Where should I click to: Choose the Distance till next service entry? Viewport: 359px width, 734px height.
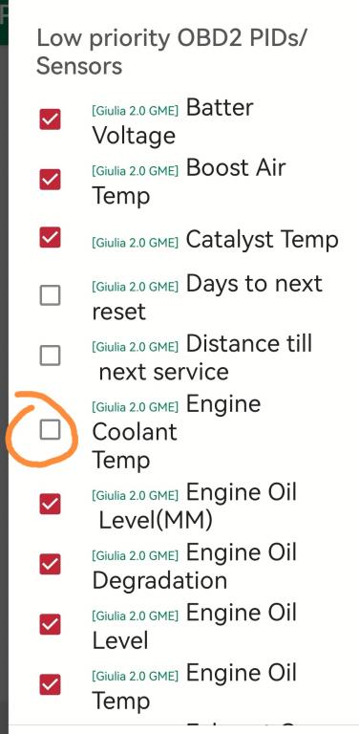tap(202, 358)
